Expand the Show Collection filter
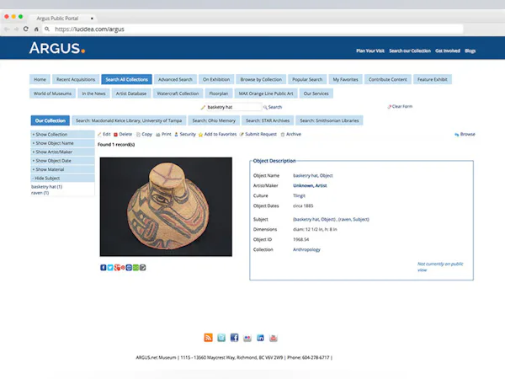505x379 pixels. [62, 135]
